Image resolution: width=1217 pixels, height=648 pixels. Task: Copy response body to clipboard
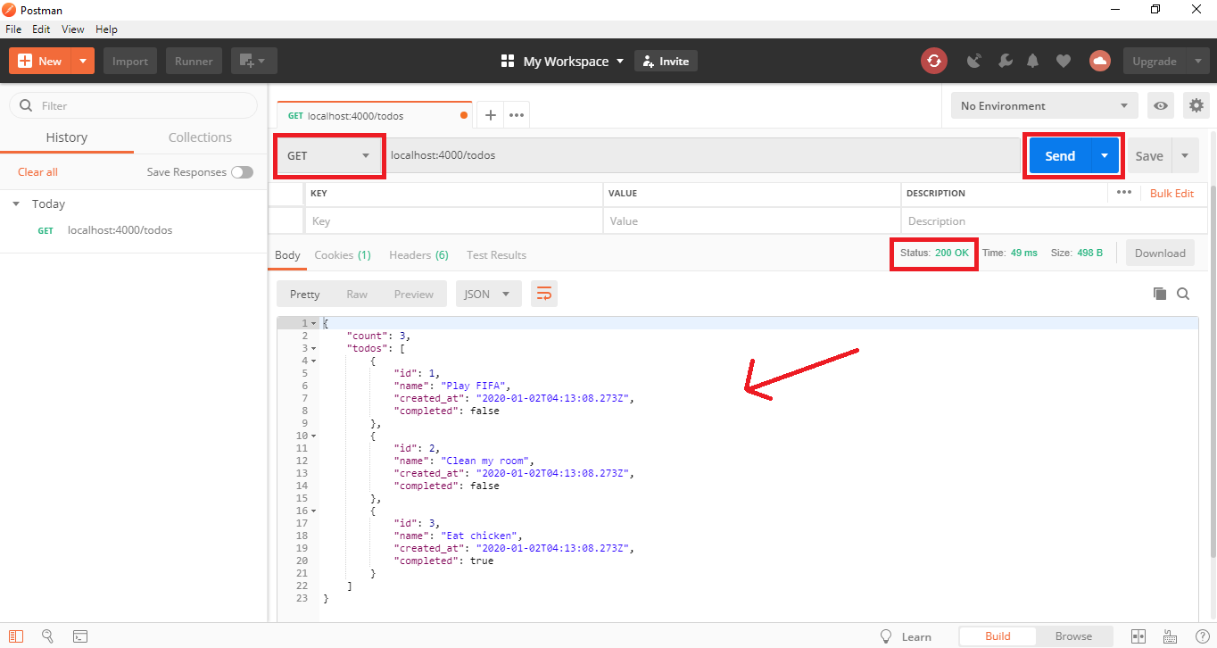pyautogui.click(x=1160, y=294)
